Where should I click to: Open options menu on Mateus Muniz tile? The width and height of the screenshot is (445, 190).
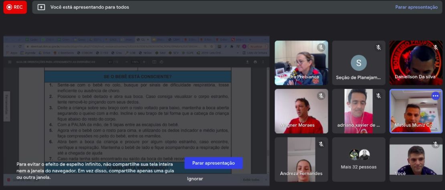click(x=436, y=96)
